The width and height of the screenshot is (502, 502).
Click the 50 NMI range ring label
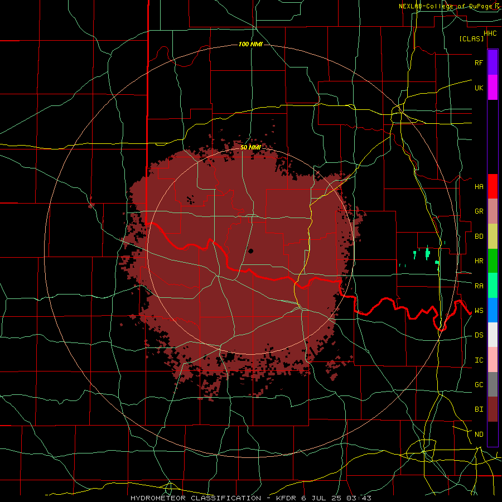coord(250,147)
